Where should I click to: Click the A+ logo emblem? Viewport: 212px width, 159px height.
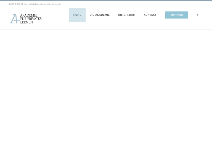point(14,19)
